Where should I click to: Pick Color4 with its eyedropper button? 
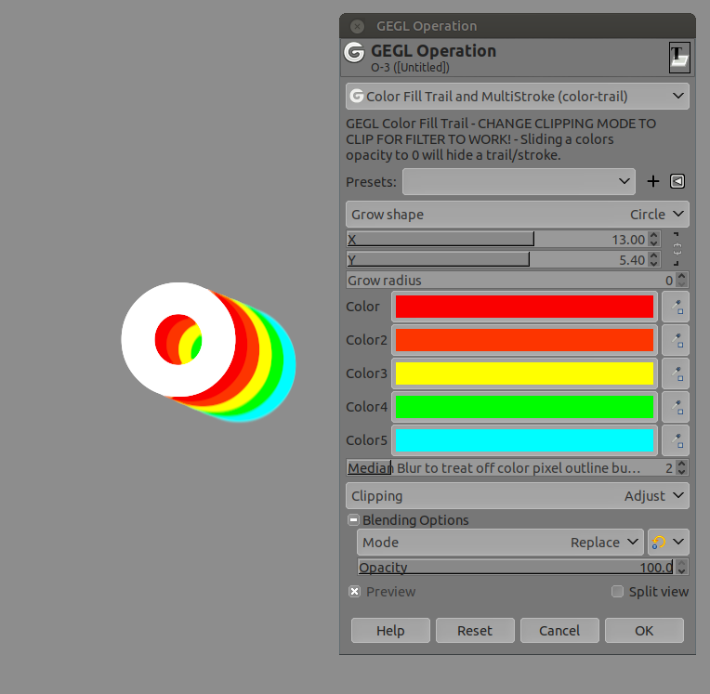click(675, 407)
